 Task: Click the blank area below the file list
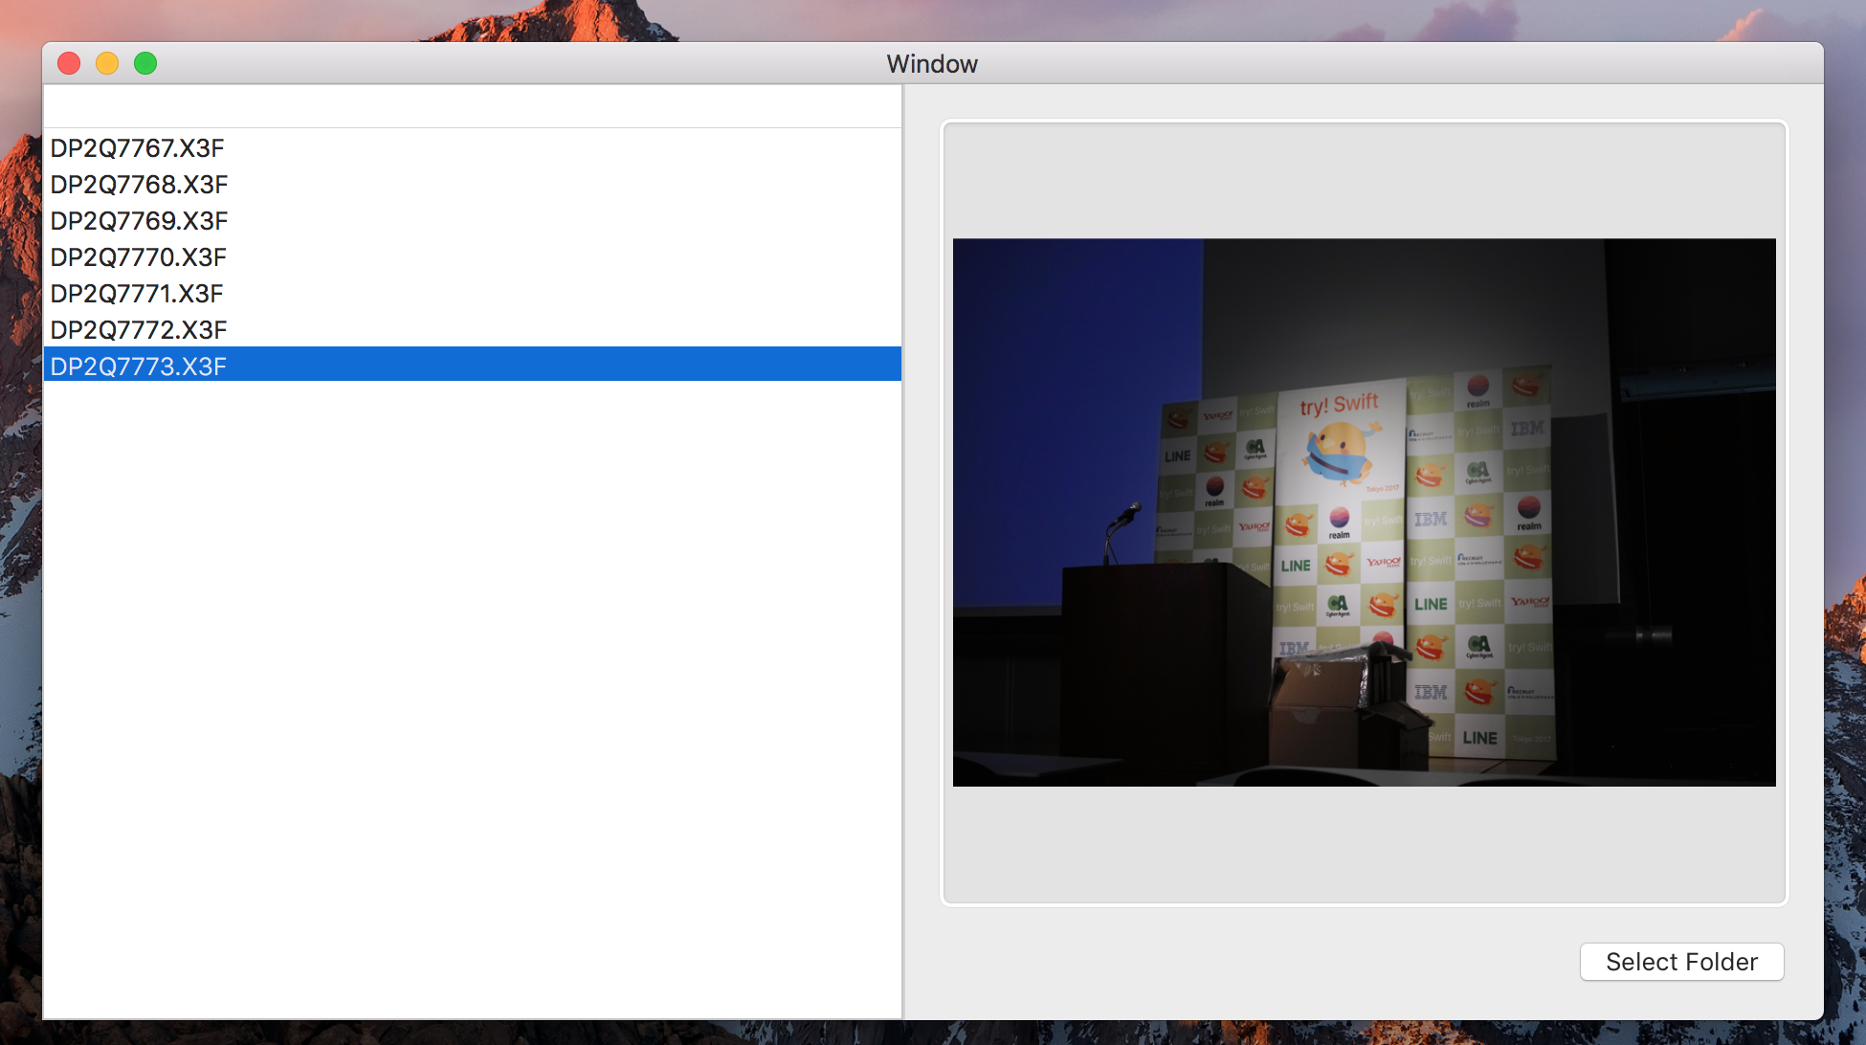[472, 699]
